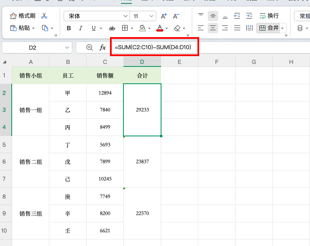
Task: Open the Borders dropdown arrow
Action: coord(132,28)
